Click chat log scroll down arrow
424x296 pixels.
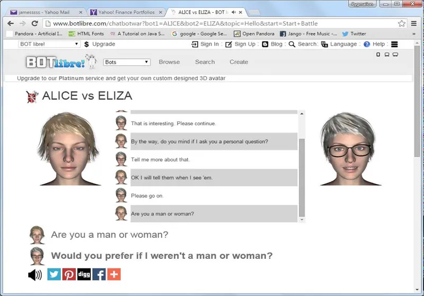(x=302, y=220)
